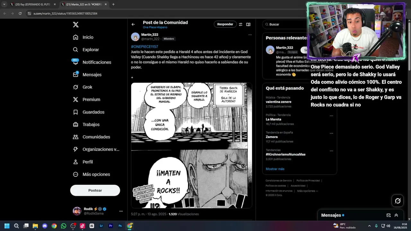Click the Trabajos briefcase icon
Image resolution: width=411 pixels, height=231 pixels.
point(75,124)
